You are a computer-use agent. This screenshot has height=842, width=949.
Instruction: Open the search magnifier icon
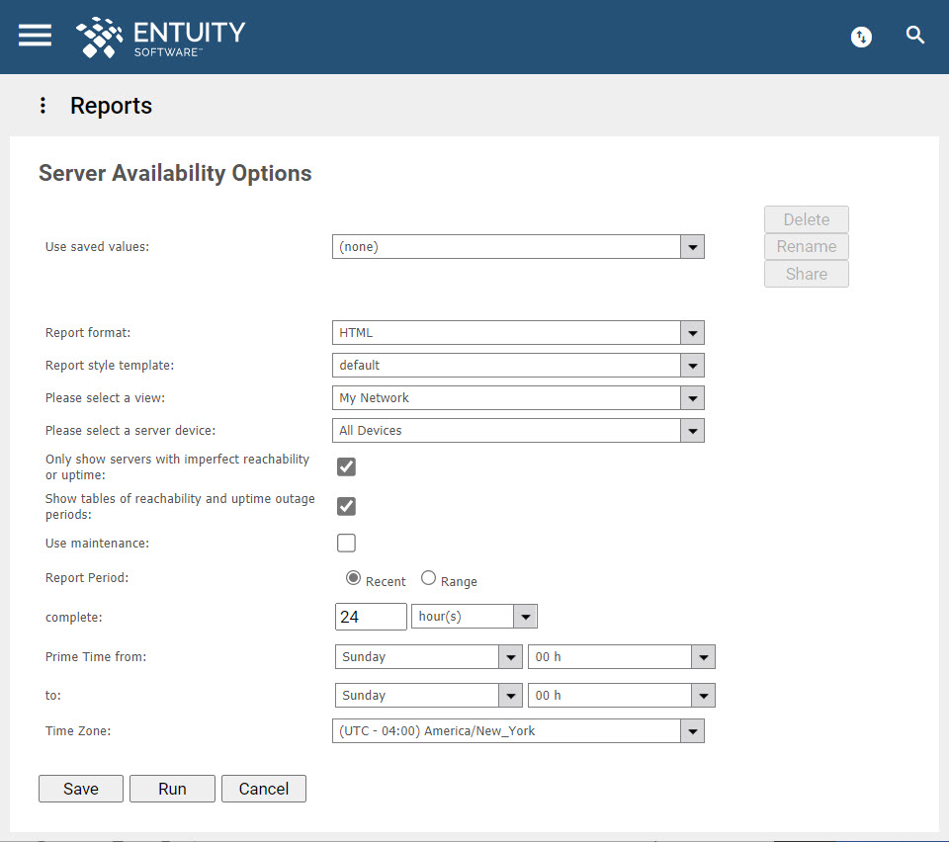coord(914,36)
